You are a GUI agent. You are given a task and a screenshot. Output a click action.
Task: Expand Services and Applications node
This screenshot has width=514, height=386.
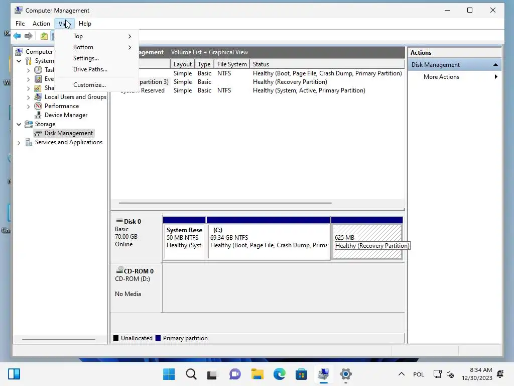point(19,142)
